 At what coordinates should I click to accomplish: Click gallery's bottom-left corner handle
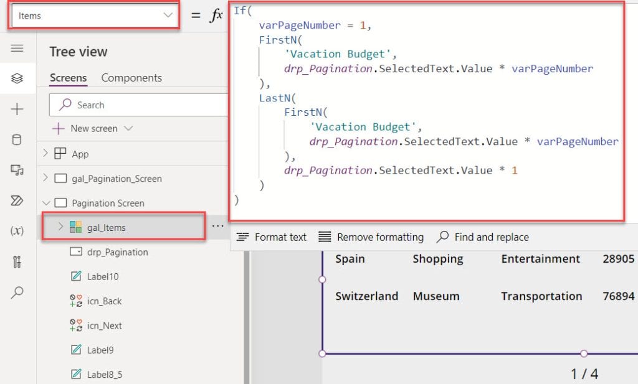[322, 354]
